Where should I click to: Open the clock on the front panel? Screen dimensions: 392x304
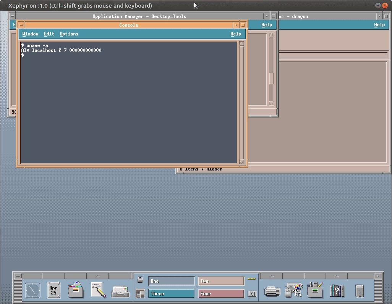click(x=32, y=290)
